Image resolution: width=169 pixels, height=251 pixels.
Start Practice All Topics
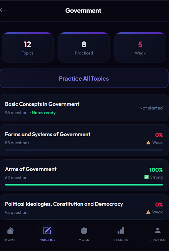[x=84, y=78]
